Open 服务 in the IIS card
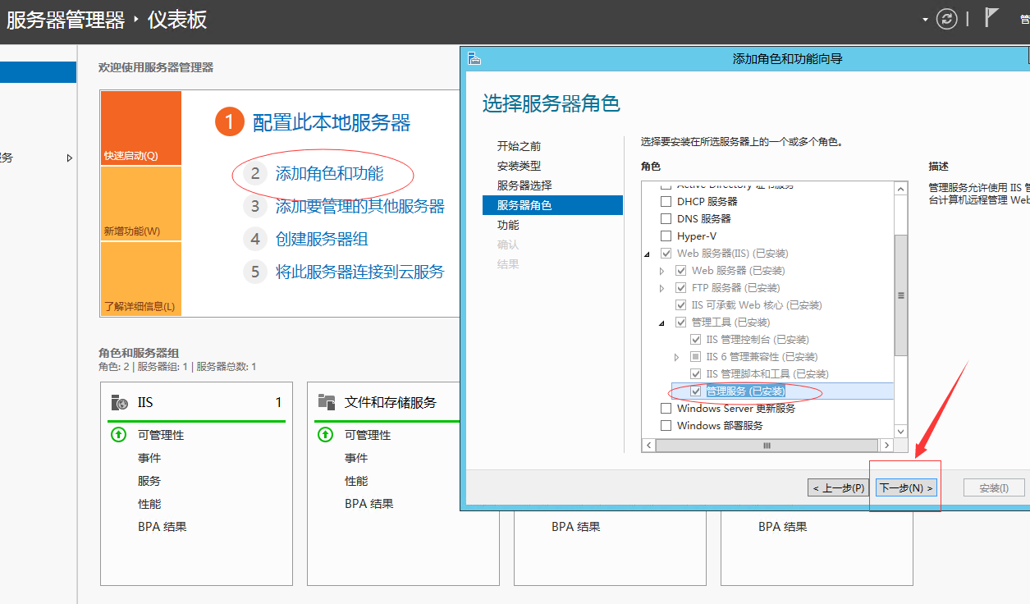 149,481
